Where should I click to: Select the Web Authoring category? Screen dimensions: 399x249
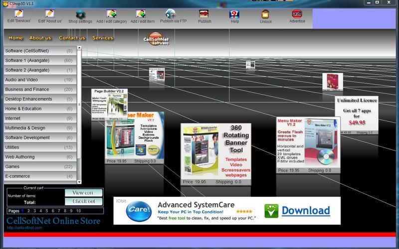pyautogui.click(x=40, y=157)
